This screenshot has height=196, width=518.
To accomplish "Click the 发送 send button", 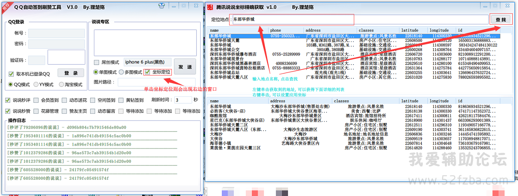I will click(185, 67).
